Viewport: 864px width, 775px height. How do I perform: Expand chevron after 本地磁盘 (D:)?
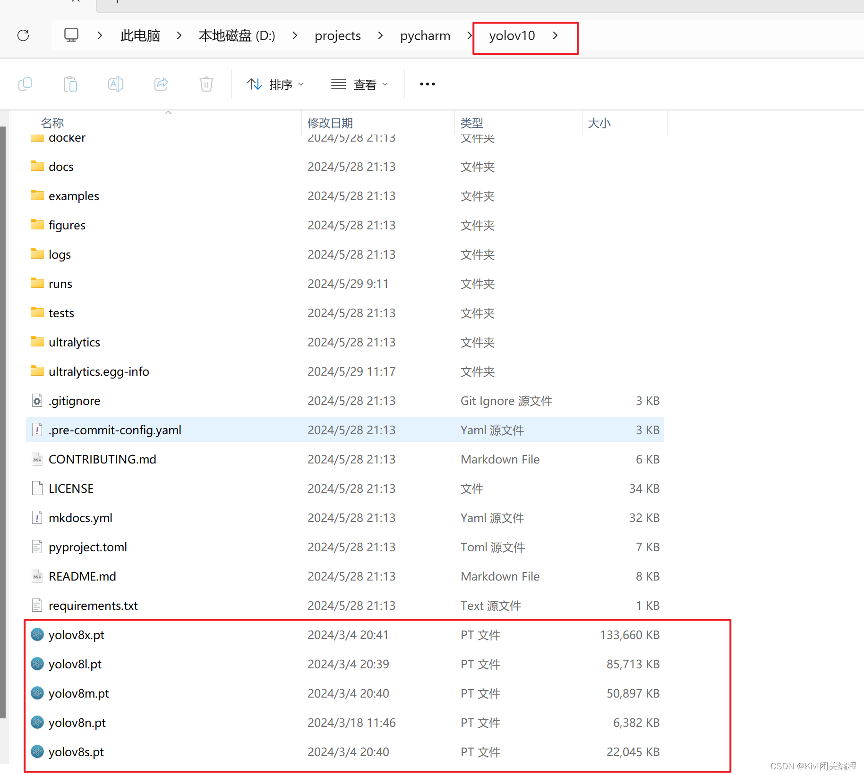click(295, 35)
